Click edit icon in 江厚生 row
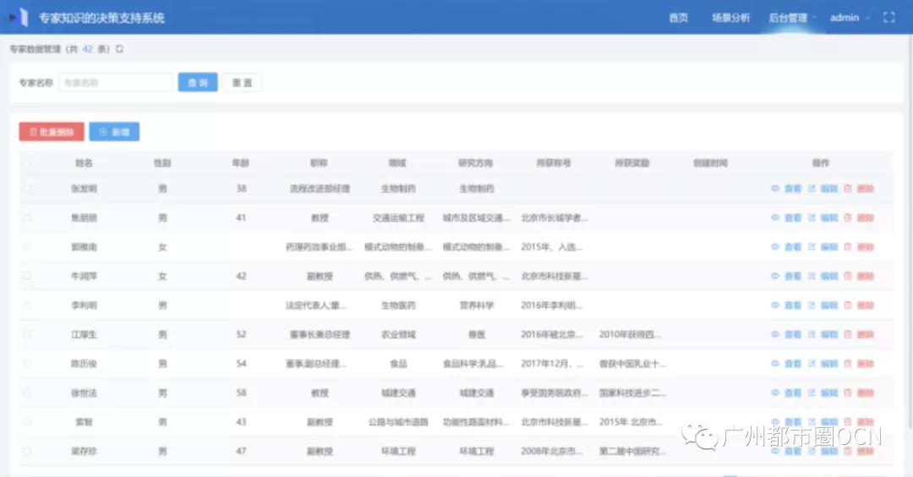Image resolution: width=913 pixels, height=477 pixels. click(x=812, y=334)
